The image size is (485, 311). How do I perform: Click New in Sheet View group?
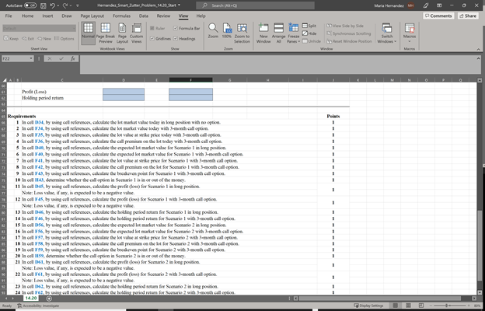44,39
